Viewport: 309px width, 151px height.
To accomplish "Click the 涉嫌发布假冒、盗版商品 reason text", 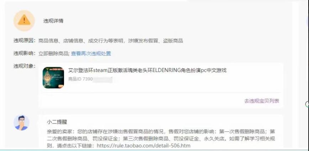I will point(155,41).
